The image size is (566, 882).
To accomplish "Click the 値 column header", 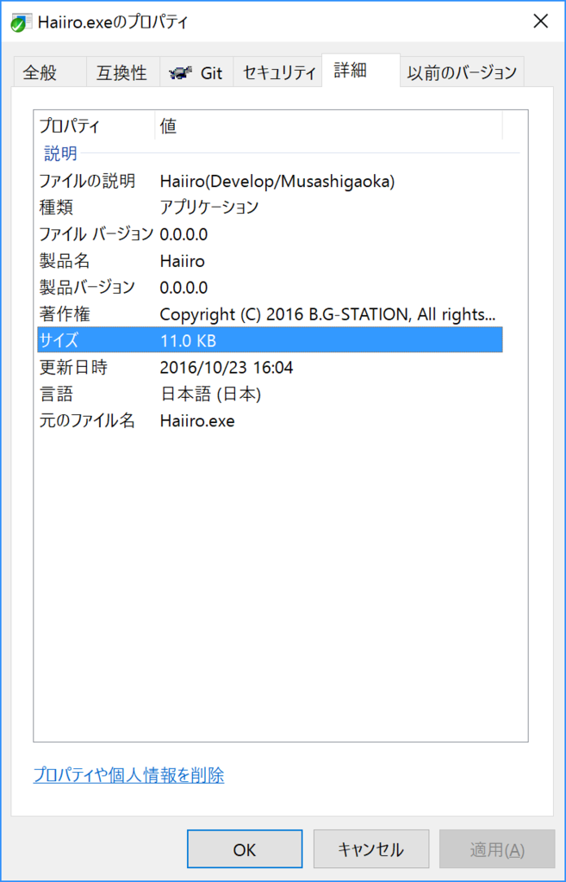I will click(328, 126).
